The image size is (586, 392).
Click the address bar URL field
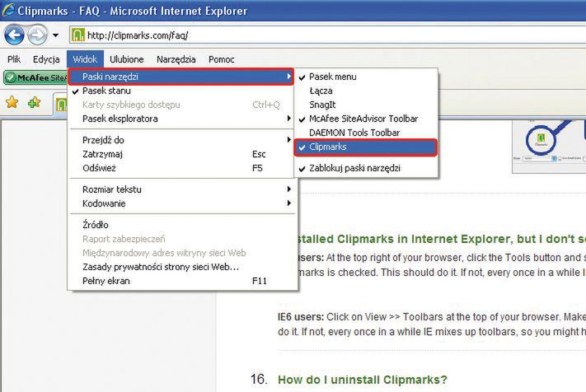coord(328,35)
